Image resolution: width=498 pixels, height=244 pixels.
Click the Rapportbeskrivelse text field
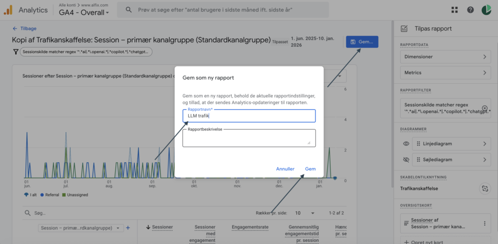(249, 138)
